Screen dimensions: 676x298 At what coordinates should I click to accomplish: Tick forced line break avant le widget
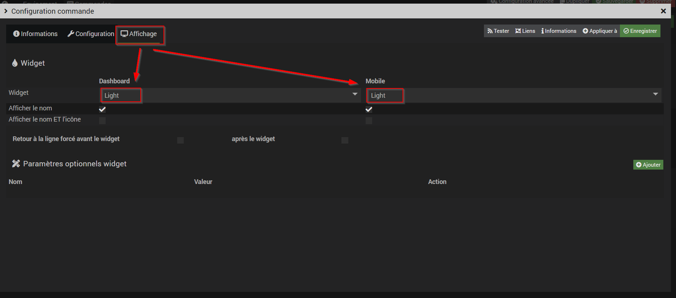(180, 140)
